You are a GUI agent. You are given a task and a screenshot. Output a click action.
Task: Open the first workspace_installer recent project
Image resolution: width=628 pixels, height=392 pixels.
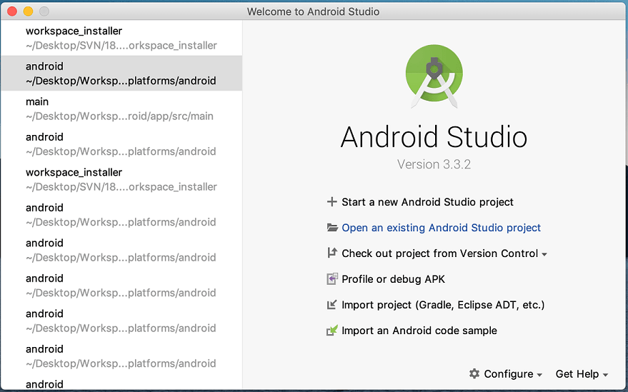coord(121,38)
